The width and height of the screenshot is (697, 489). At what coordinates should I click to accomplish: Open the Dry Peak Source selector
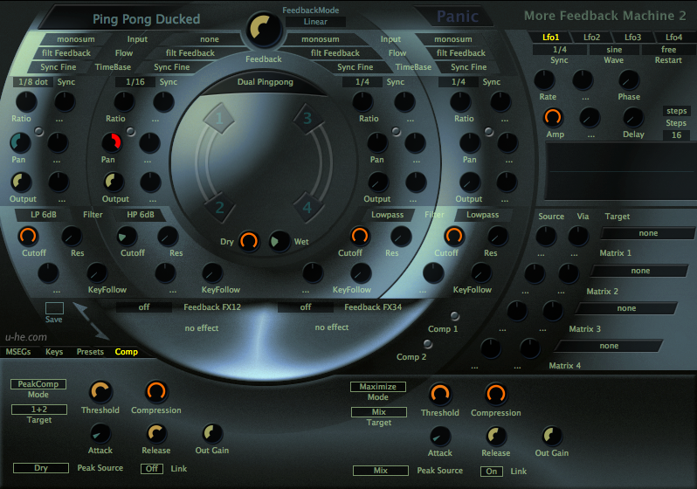[x=41, y=468]
